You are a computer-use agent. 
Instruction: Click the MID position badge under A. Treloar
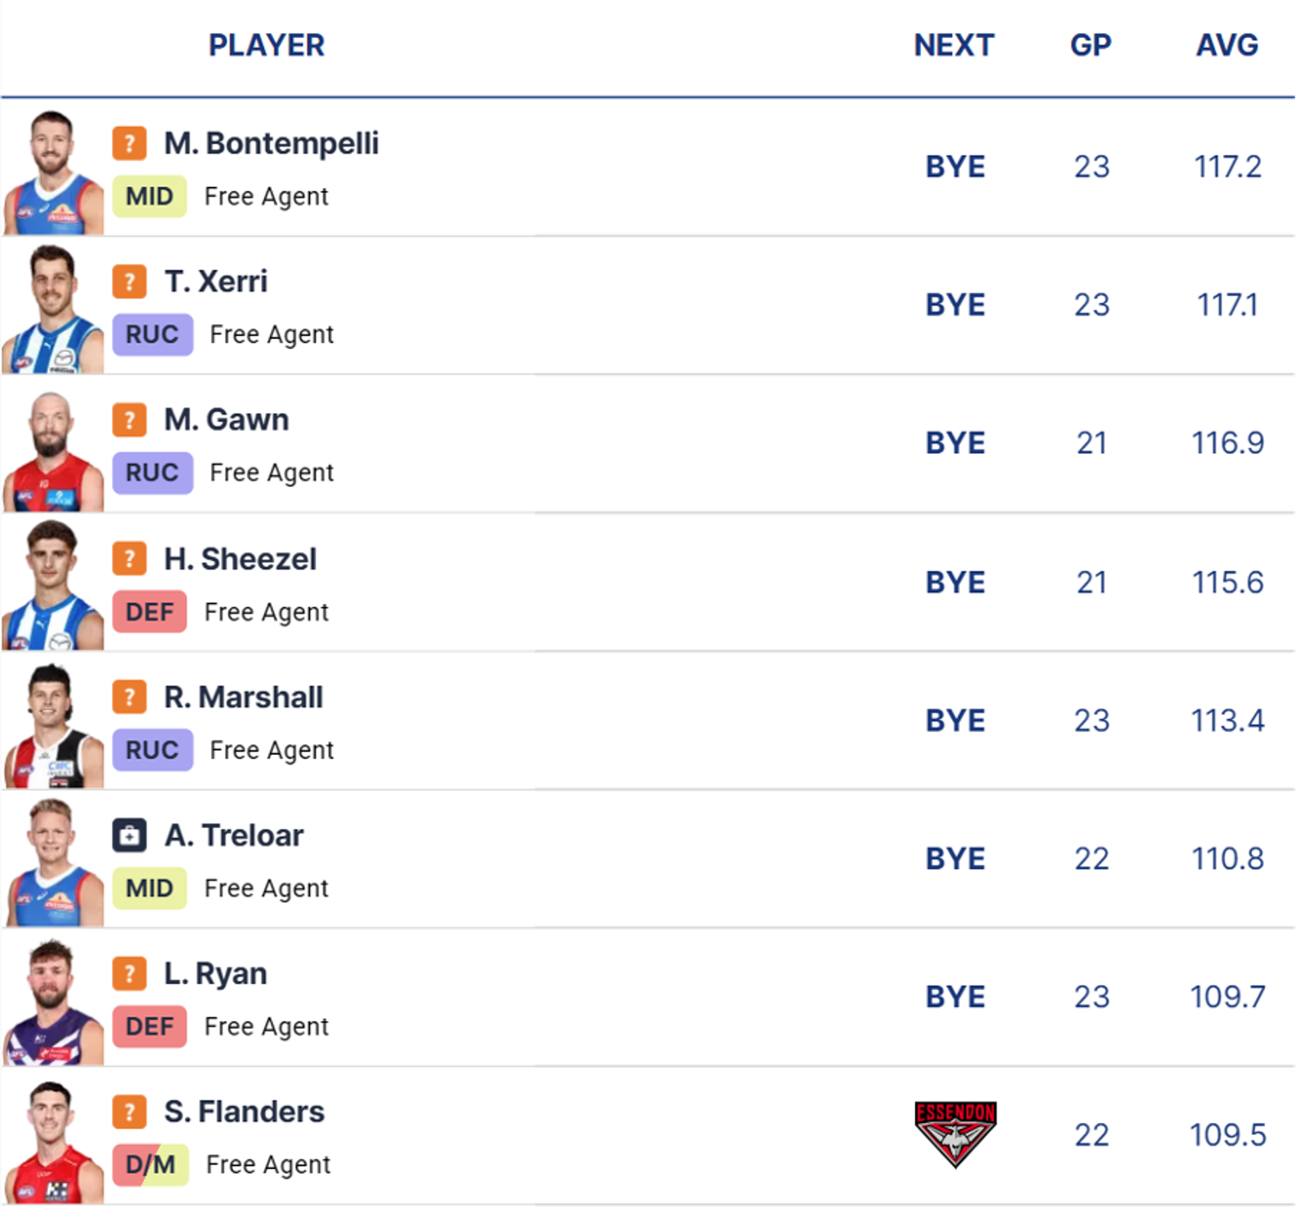(149, 888)
